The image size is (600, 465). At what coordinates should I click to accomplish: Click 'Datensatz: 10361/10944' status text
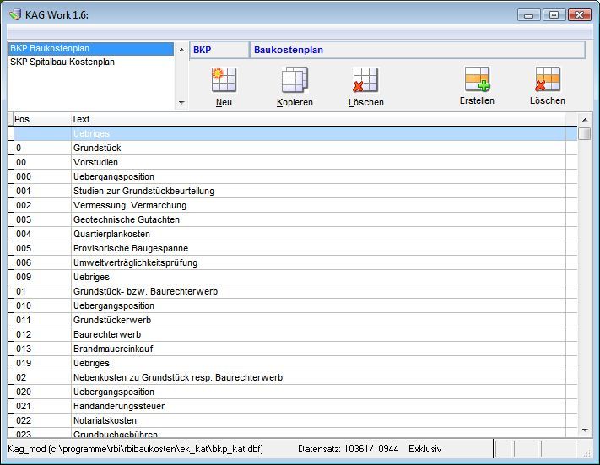click(x=349, y=449)
